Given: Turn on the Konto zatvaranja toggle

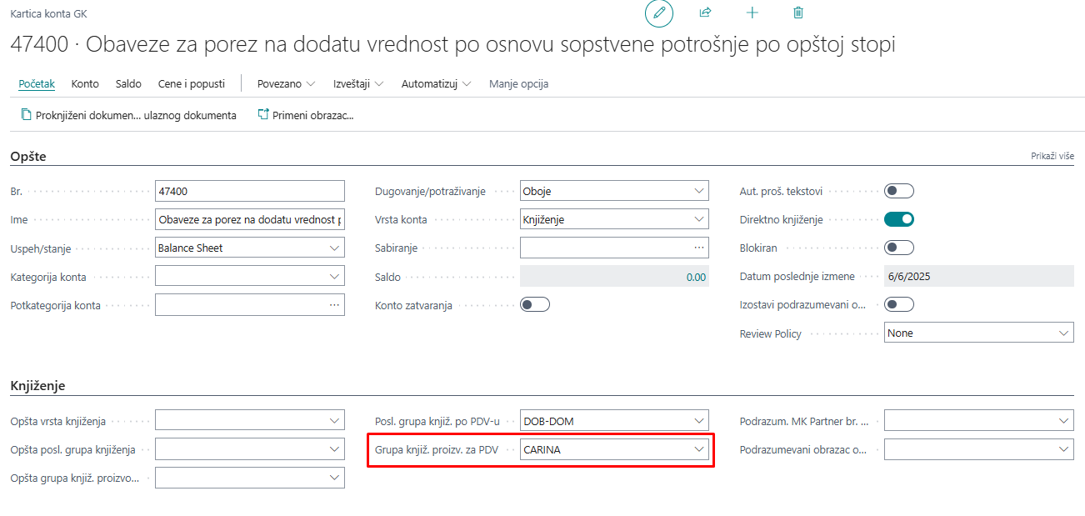Looking at the screenshot, I should [534, 303].
